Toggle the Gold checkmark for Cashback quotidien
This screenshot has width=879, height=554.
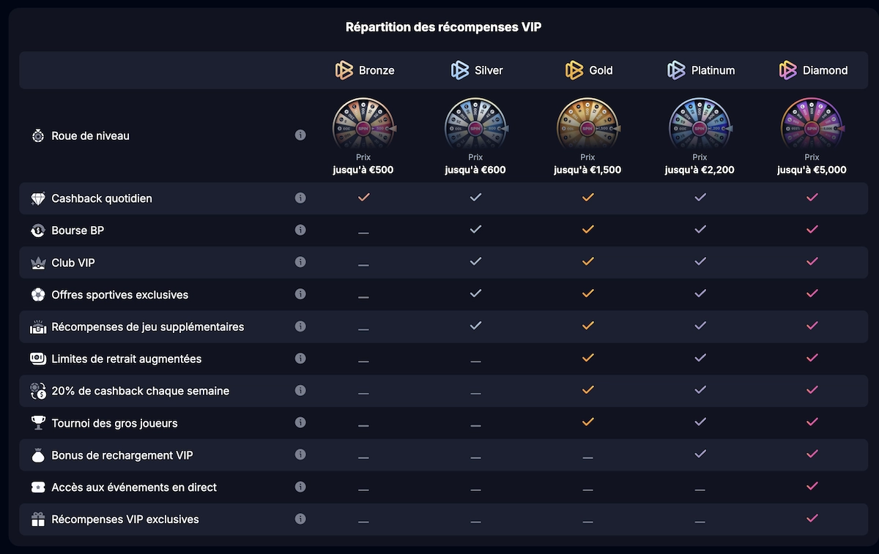coord(587,197)
